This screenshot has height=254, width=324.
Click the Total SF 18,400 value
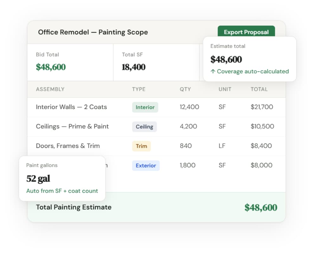tap(133, 67)
